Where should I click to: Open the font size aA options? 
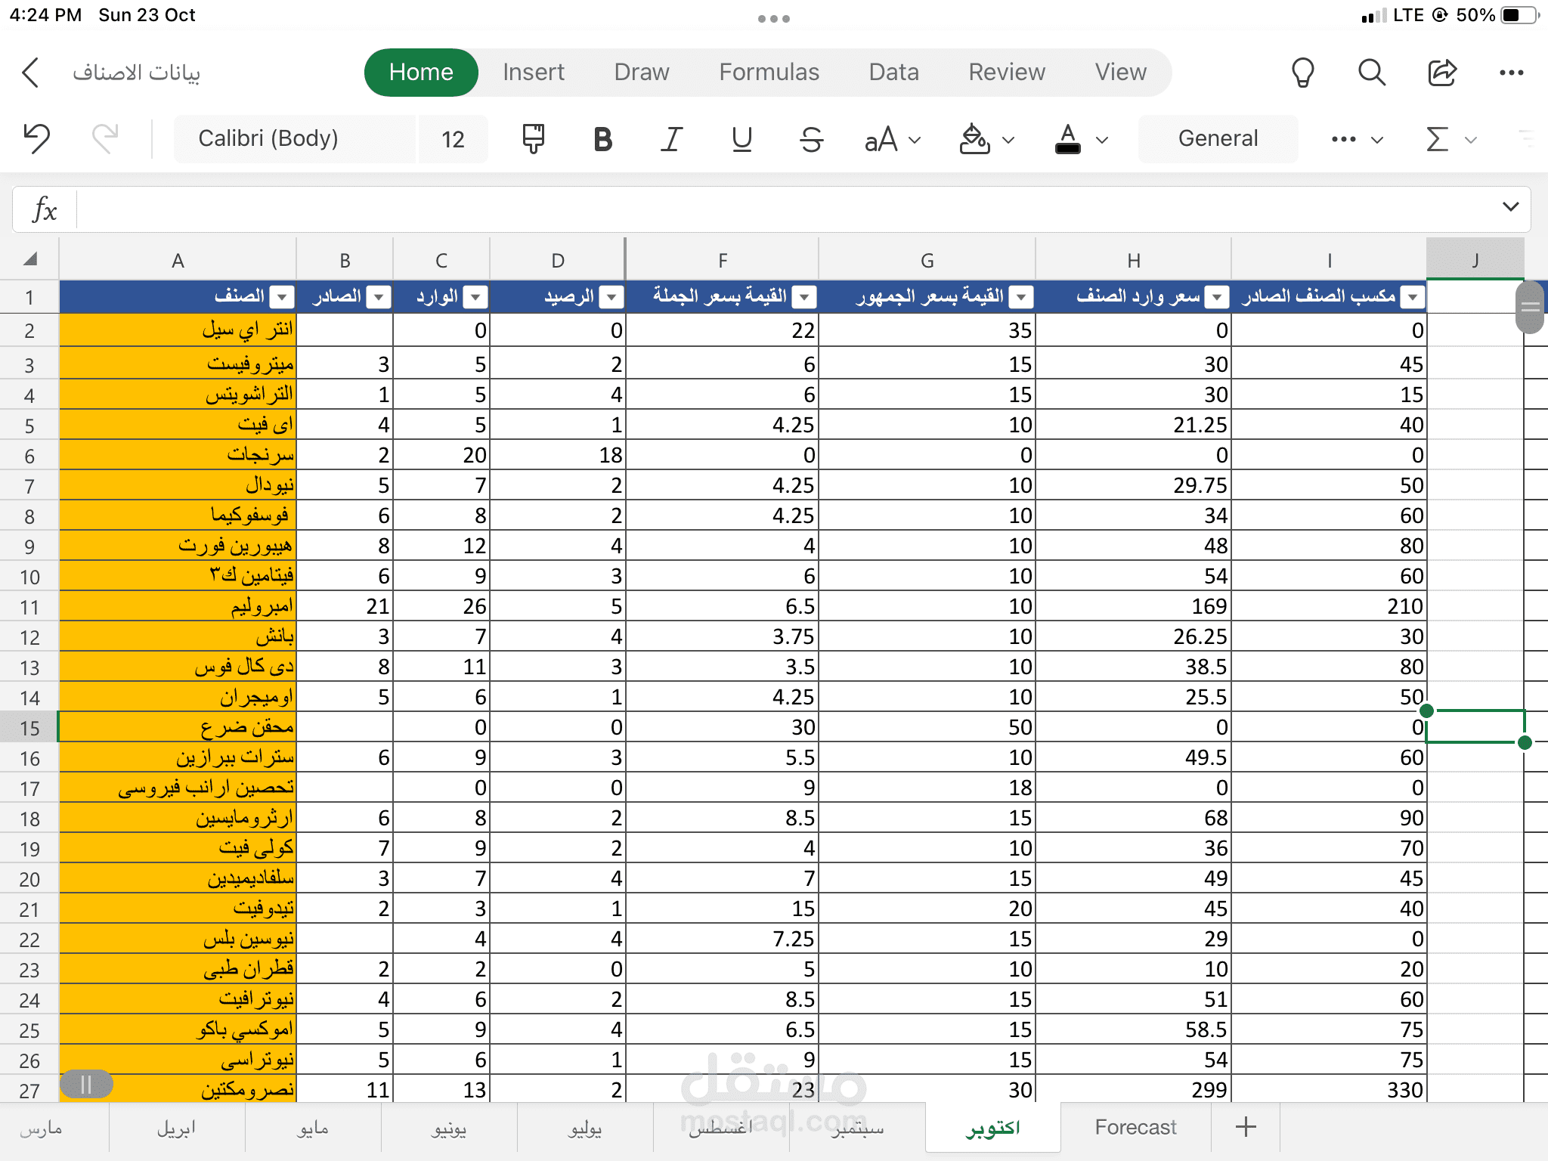pos(892,139)
